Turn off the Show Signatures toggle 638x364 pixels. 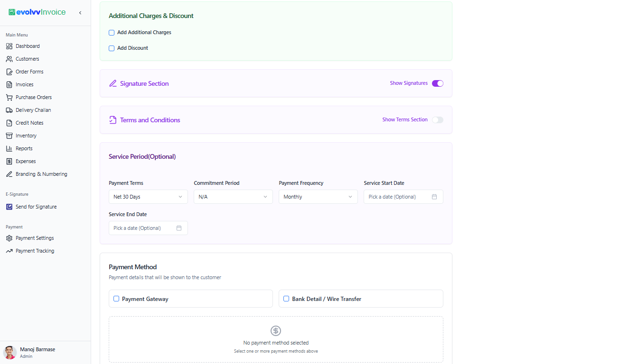pos(438,83)
